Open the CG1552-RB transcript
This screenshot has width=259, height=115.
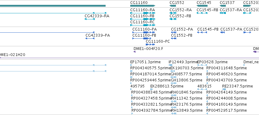click(180, 16)
